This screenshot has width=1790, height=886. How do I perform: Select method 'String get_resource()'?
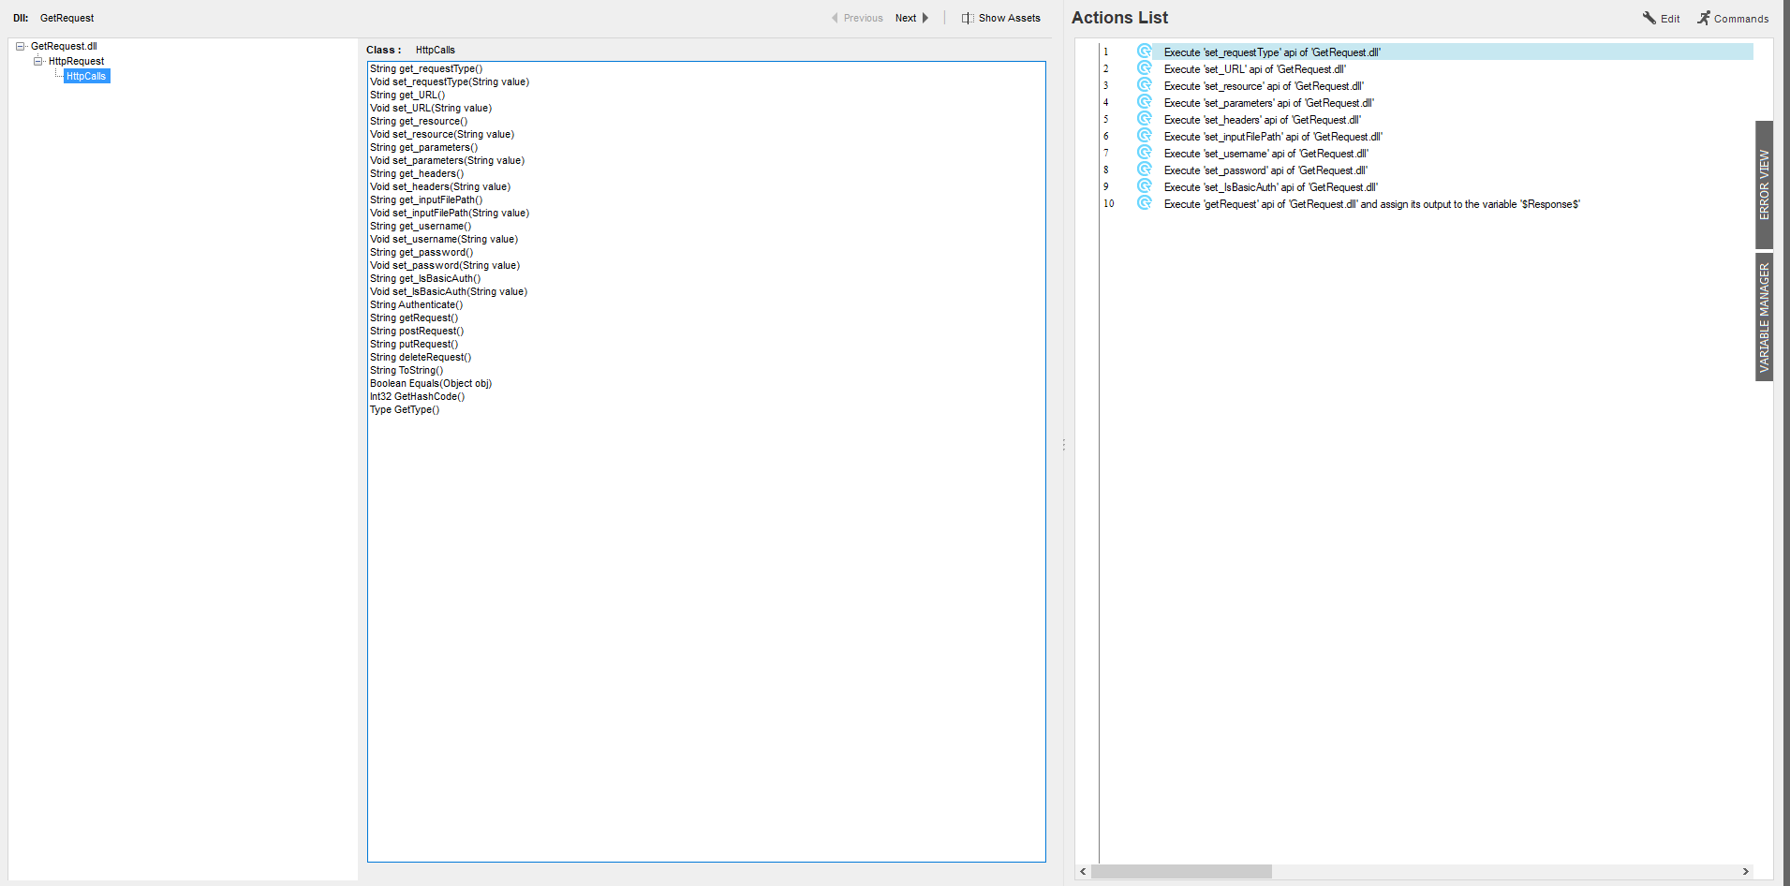[x=419, y=121]
